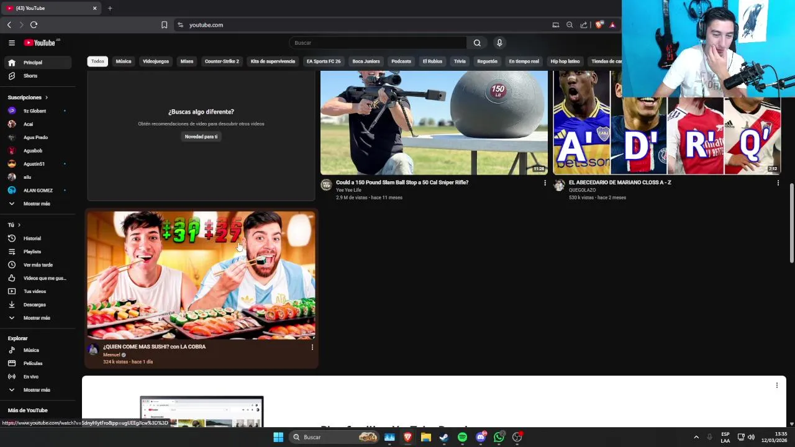This screenshot has width=795, height=447.
Task: Expand Mostrar más below Descargas
Action: (x=37, y=318)
